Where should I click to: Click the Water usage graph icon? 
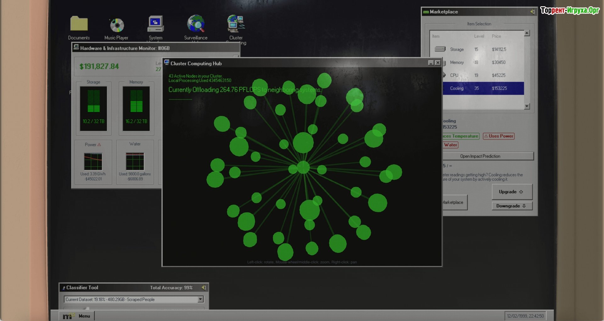(135, 161)
